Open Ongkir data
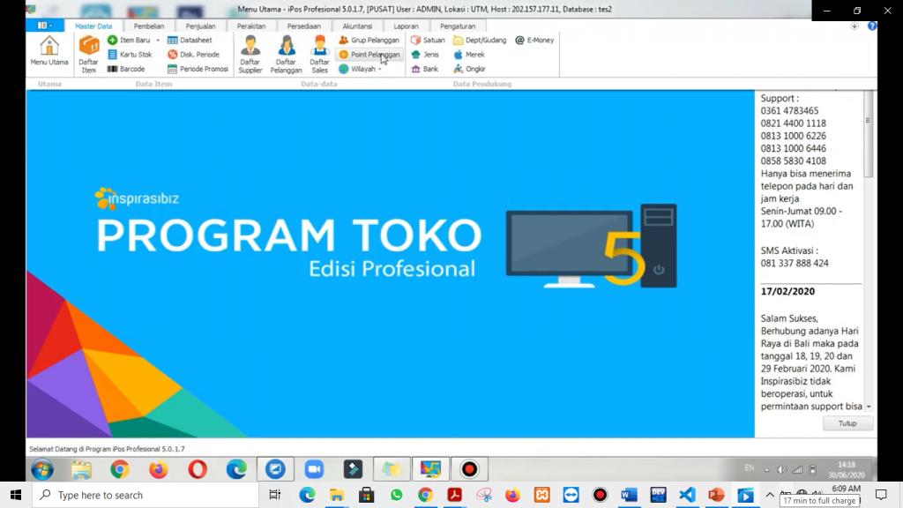This screenshot has width=903, height=508. tap(469, 69)
